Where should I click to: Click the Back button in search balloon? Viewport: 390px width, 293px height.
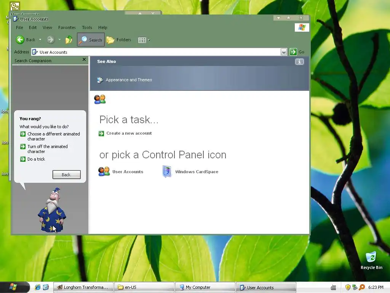[66, 175]
